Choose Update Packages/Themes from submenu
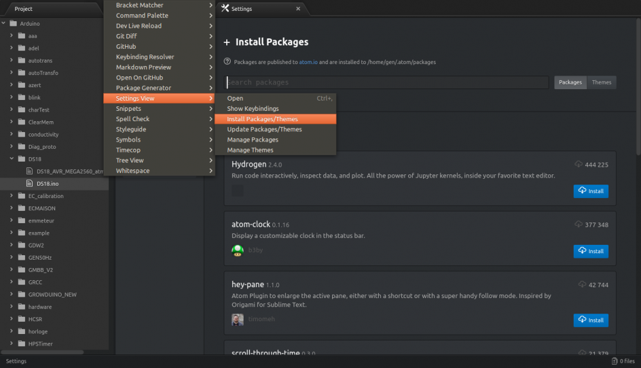641x368 pixels. (276, 130)
